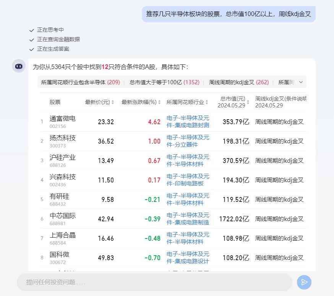334x296 pixels.
Task: Click the paper plane send icon
Action: 304,282
